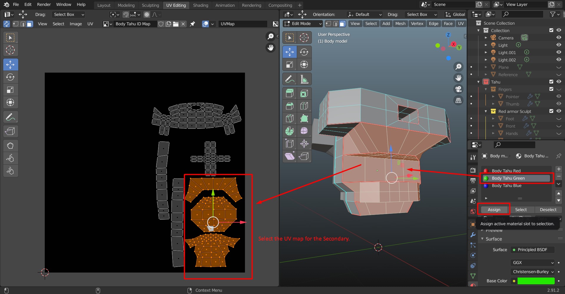Uncheck the Tahu collection checkbox

(x=551, y=82)
